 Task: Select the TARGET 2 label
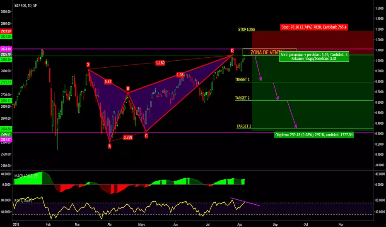click(242, 98)
